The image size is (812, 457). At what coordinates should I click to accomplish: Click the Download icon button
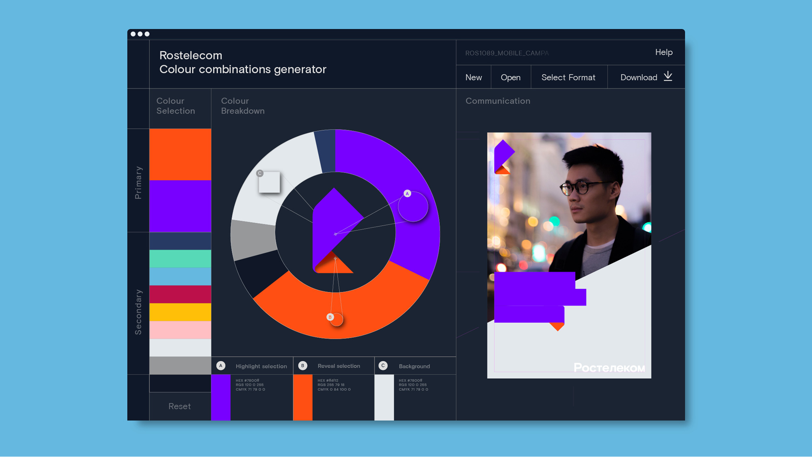point(668,77)
